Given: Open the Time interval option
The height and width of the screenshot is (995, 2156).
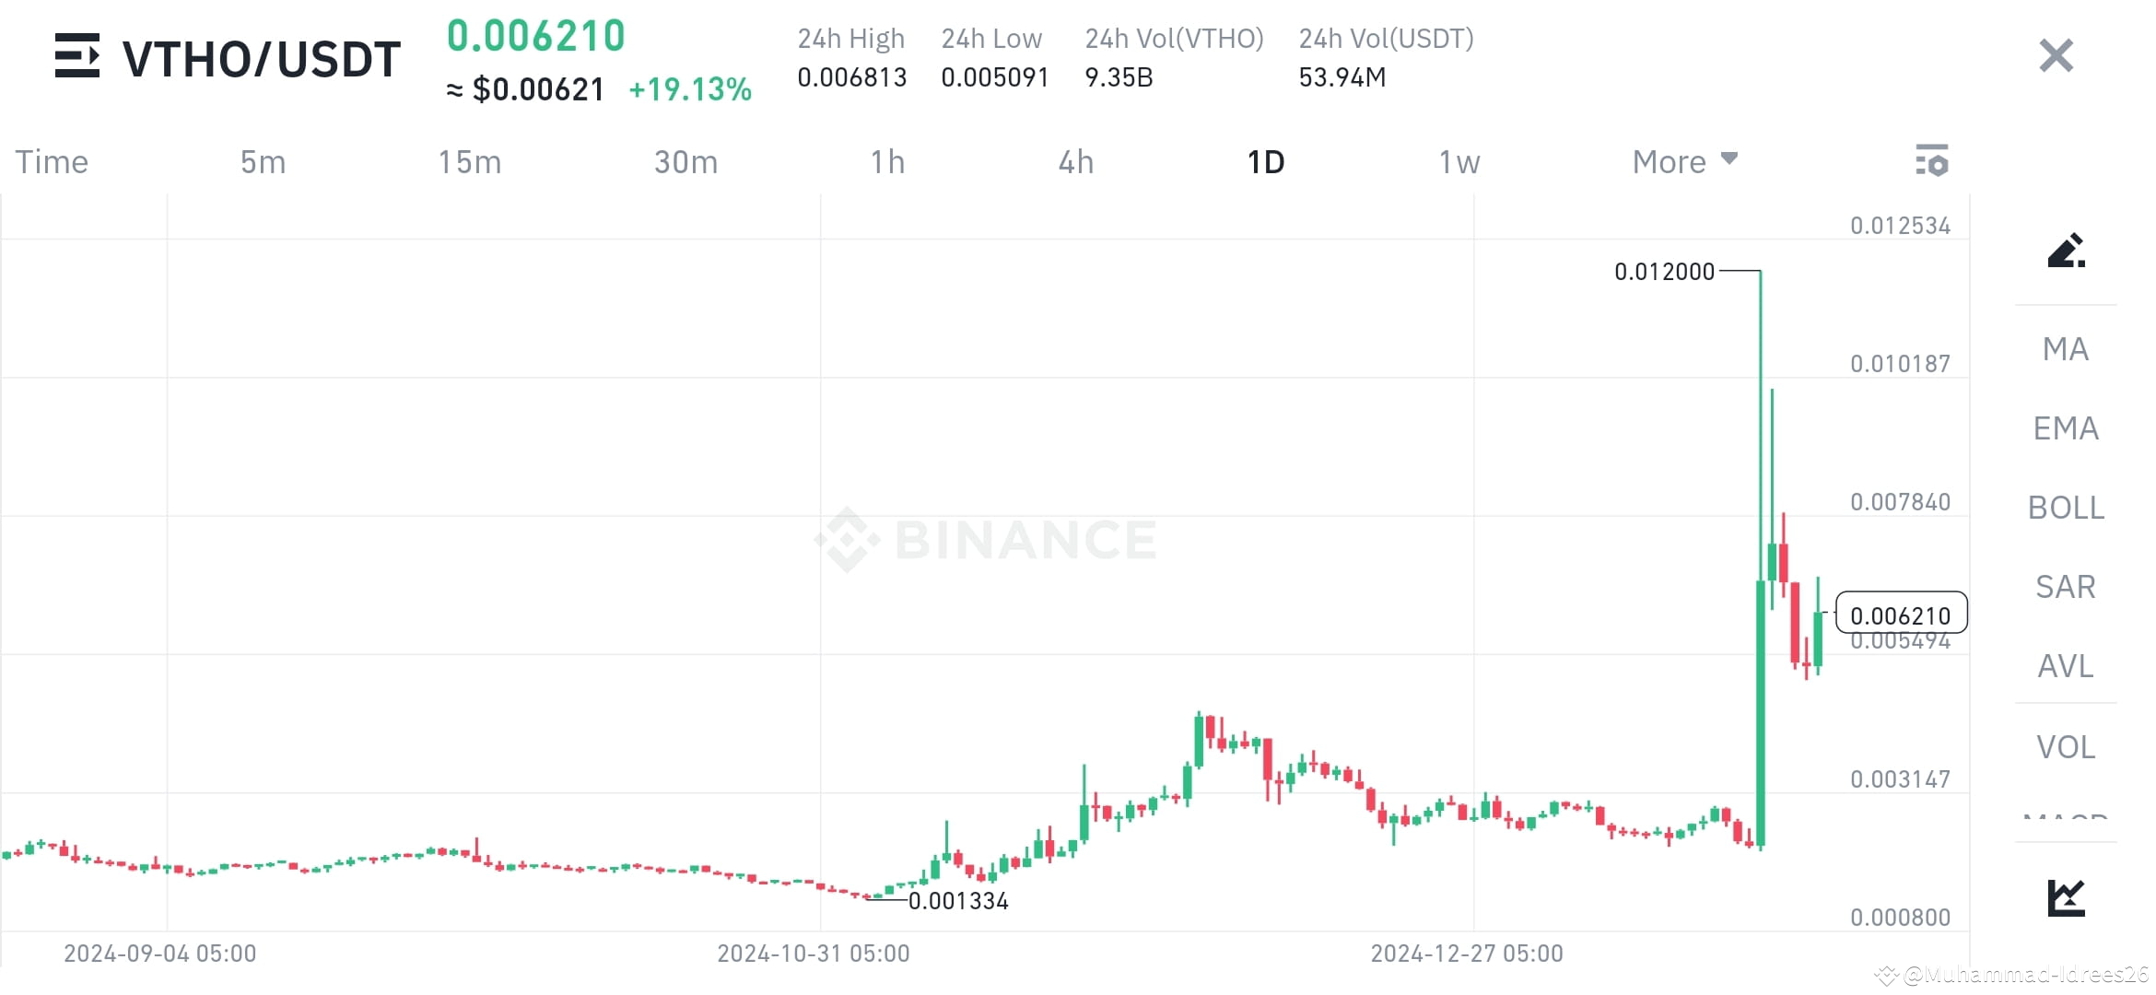Looking at the screenshot, I should [51, 160].
